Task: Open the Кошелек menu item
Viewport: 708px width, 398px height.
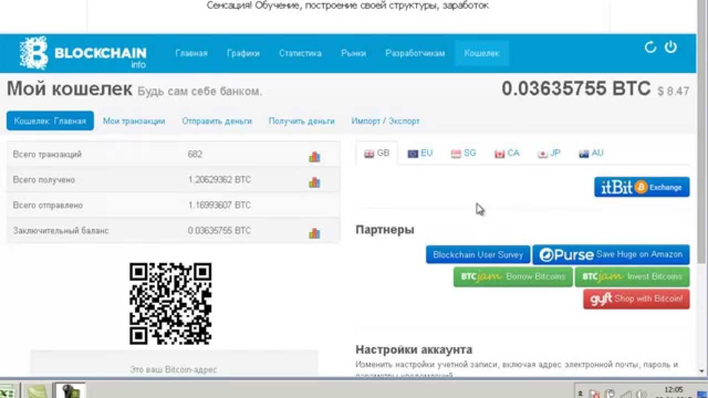Action: click(x=482, y=54)
